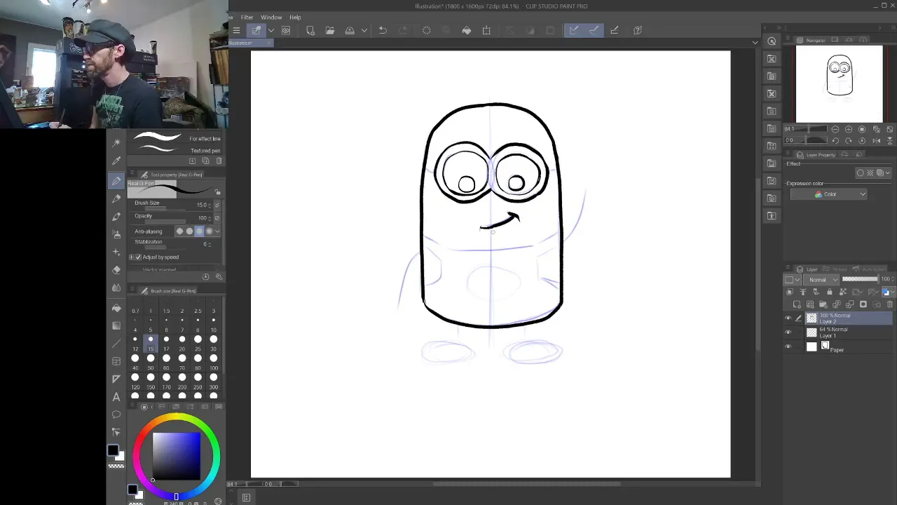Open the Help menu
Image resolution: width=897 pixels, height=505 pixels.
295,18
